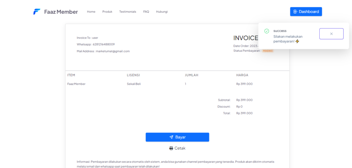The image size is (352, 168).
Task: Click the orange PENDING status badge
Action: pyautogui.click(x=268, y=51)
